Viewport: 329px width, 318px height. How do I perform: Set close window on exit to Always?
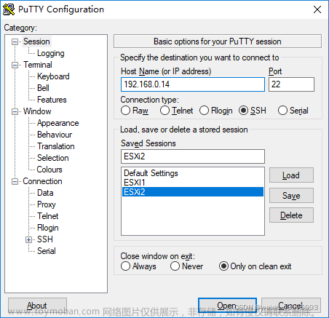click(125, 266)
